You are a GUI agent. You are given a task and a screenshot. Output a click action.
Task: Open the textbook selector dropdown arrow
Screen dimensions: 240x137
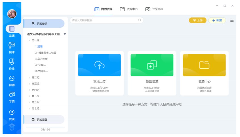[65, 34]
